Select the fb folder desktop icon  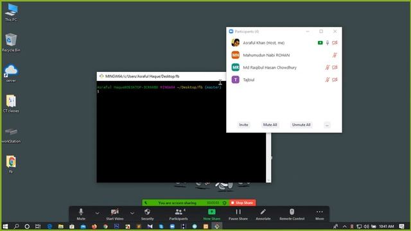pyautogui.click(x=11, y=164)
